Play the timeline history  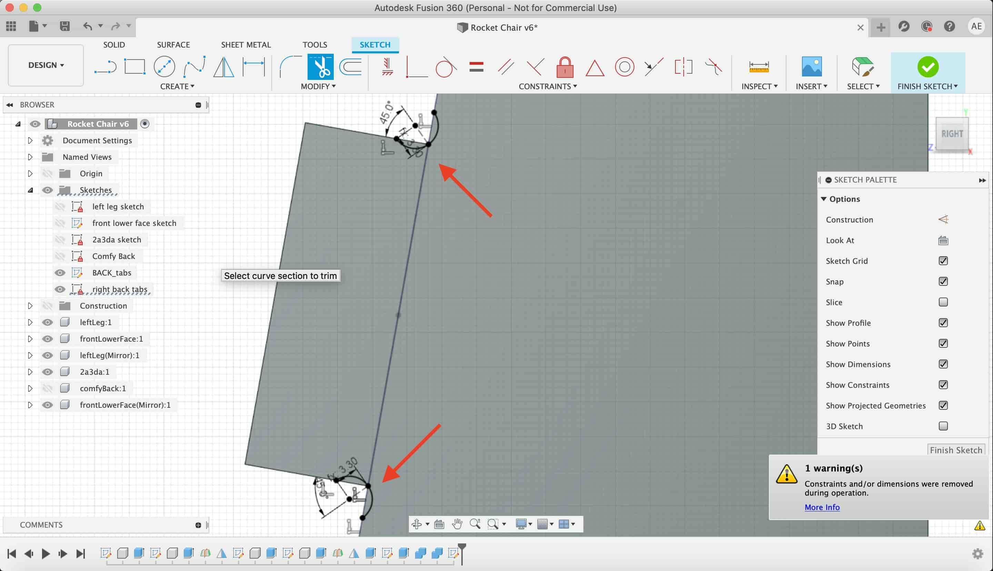(46, 553)
